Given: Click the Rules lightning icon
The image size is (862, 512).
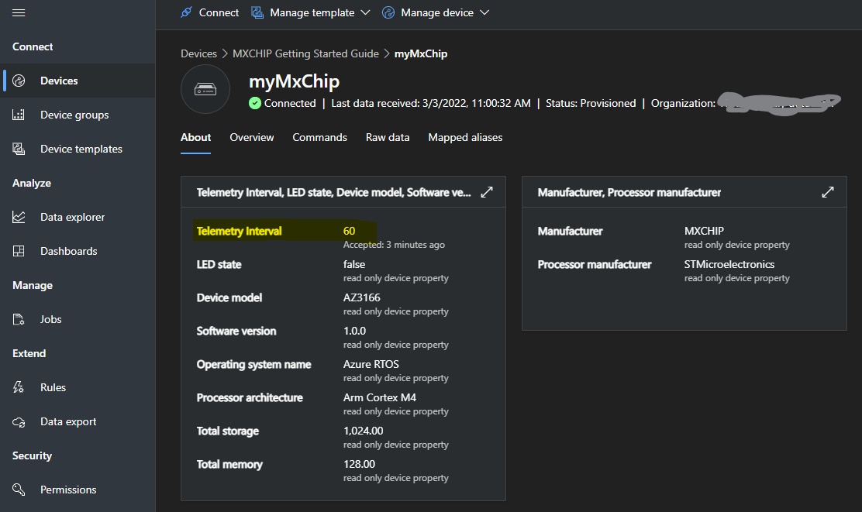Looking at the screenshot, I should click(19, 387).
